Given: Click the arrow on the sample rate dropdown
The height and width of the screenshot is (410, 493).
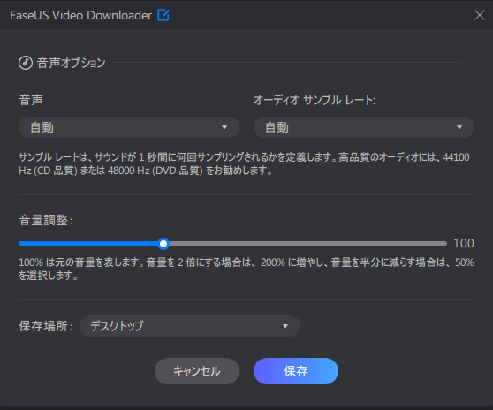Looking at the screenshot, I should click(459, 127).
